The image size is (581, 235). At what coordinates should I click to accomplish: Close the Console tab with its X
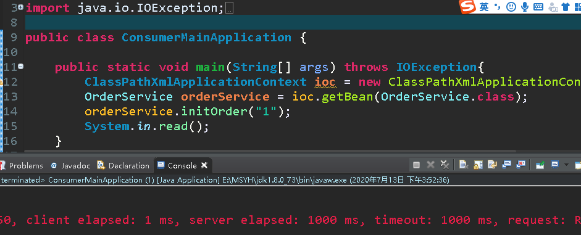(x=204, y=165)
